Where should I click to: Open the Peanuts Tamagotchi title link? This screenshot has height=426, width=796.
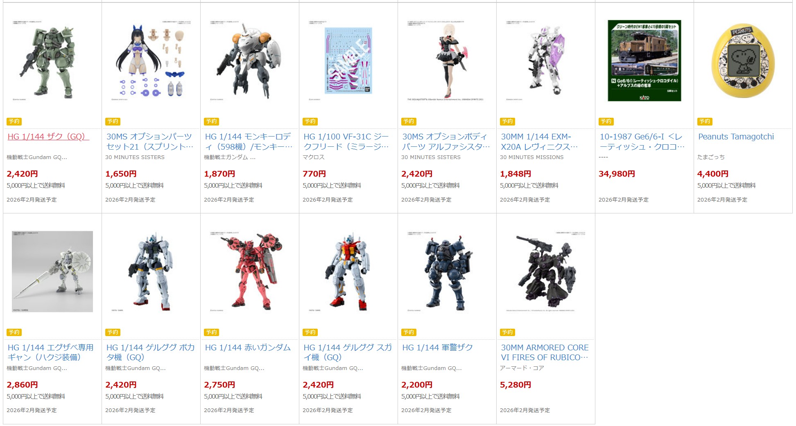(x=736, y=137)
